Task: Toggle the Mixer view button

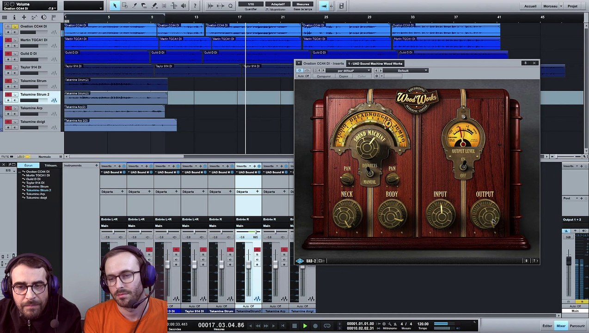Action: [561, 326]
